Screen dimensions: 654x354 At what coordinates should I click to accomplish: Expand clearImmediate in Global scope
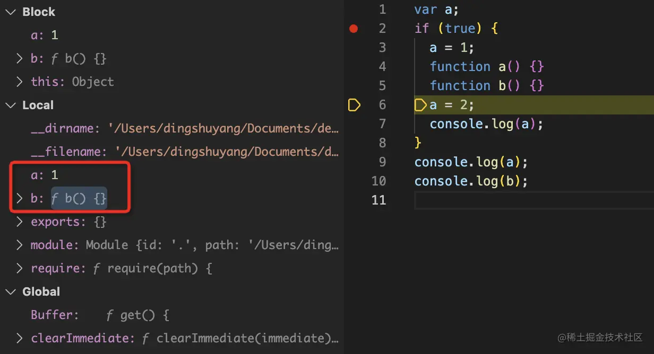[20, 338]
